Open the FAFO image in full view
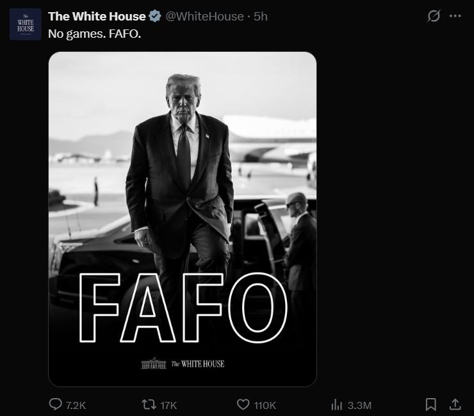 (x=183, y=192)
